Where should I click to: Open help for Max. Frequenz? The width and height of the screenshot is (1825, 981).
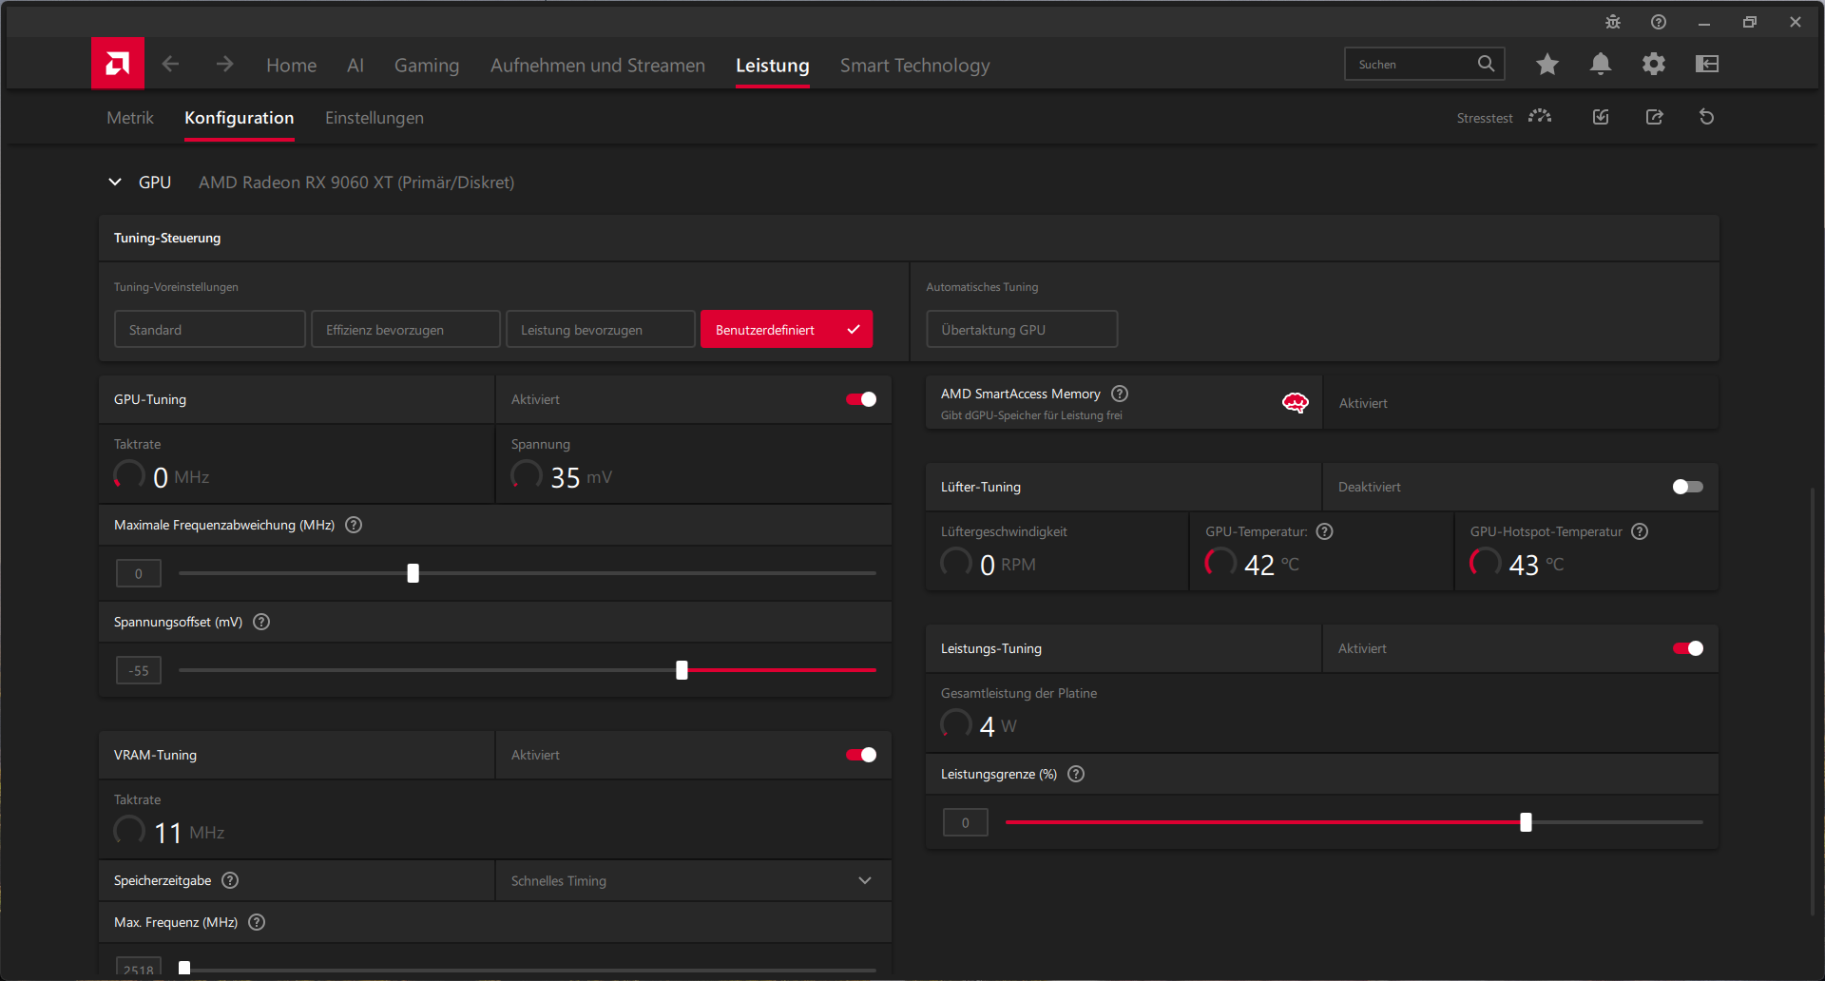click(x=257, y=922)
